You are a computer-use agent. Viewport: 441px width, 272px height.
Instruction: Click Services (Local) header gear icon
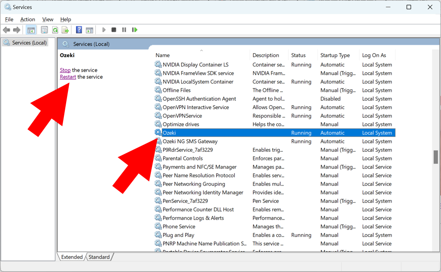coord(66,44)
